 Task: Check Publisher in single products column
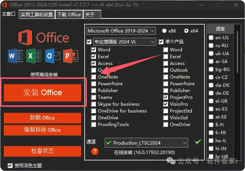166,91
